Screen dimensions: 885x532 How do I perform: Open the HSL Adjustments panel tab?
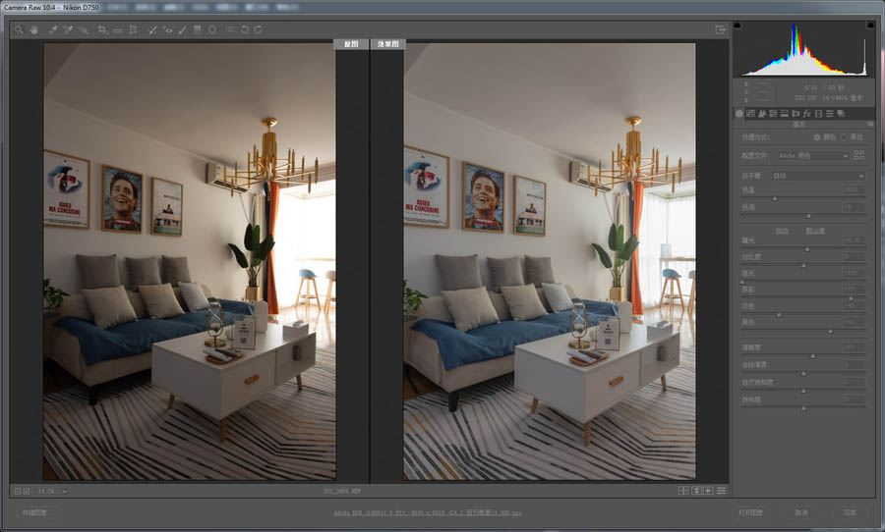[x=773, y=114]
